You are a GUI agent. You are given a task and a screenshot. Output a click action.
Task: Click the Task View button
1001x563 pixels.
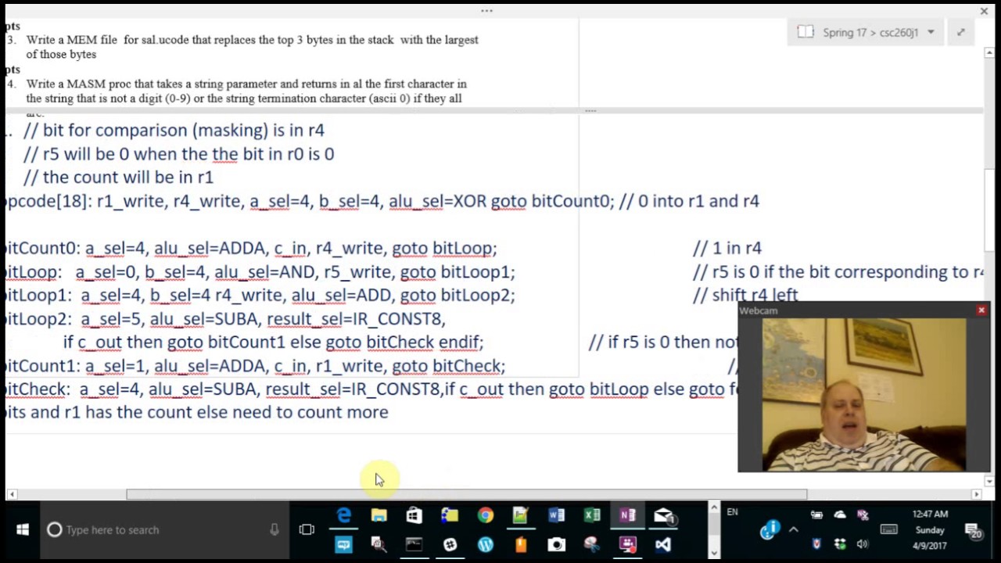(307, 529)
